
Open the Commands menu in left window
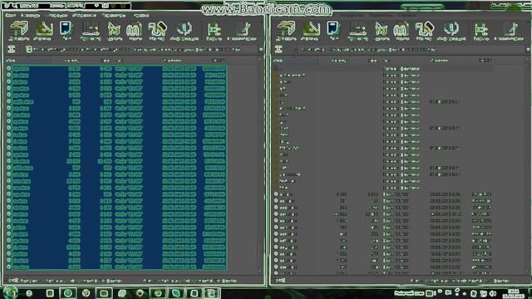[x=30, y=16]
